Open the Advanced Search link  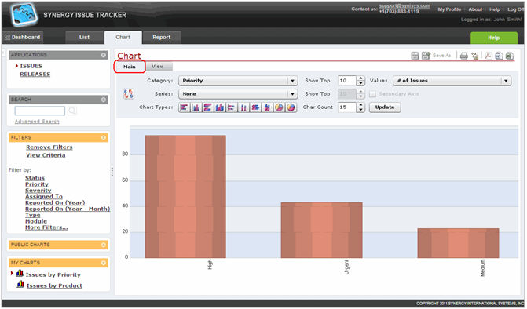37,122
